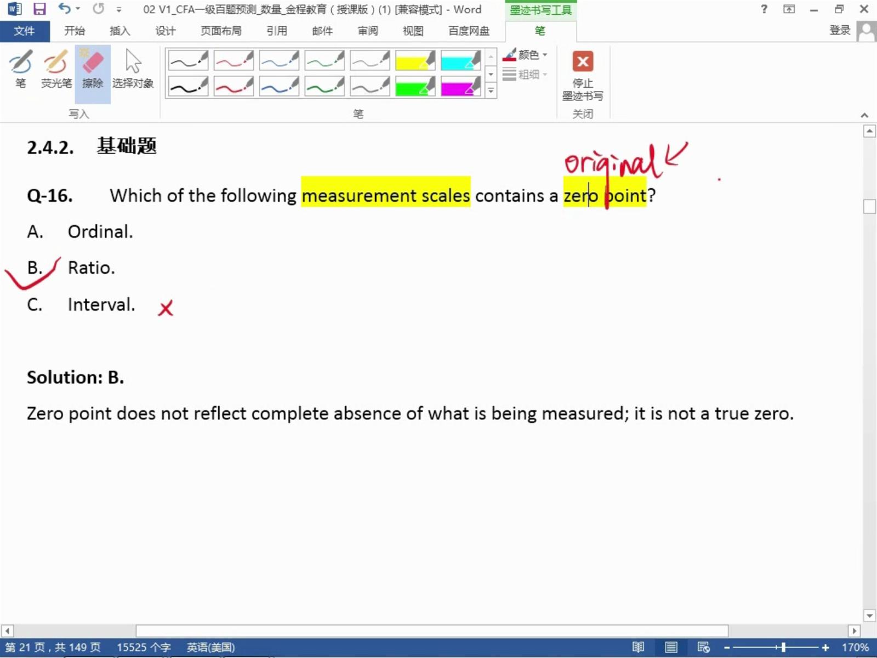Image resolution: width=877 pixels, height=658 pixels.
Task: Open the pen color dropdown
Action: 525,55
